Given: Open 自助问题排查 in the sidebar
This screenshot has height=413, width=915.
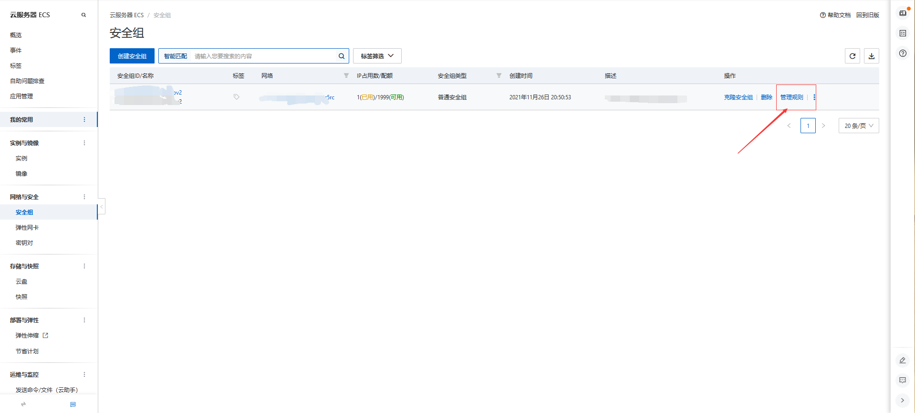Looking at the screenshot, I should coord(27,81).
